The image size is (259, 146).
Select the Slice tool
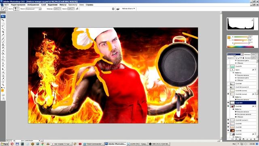point(3,35)
